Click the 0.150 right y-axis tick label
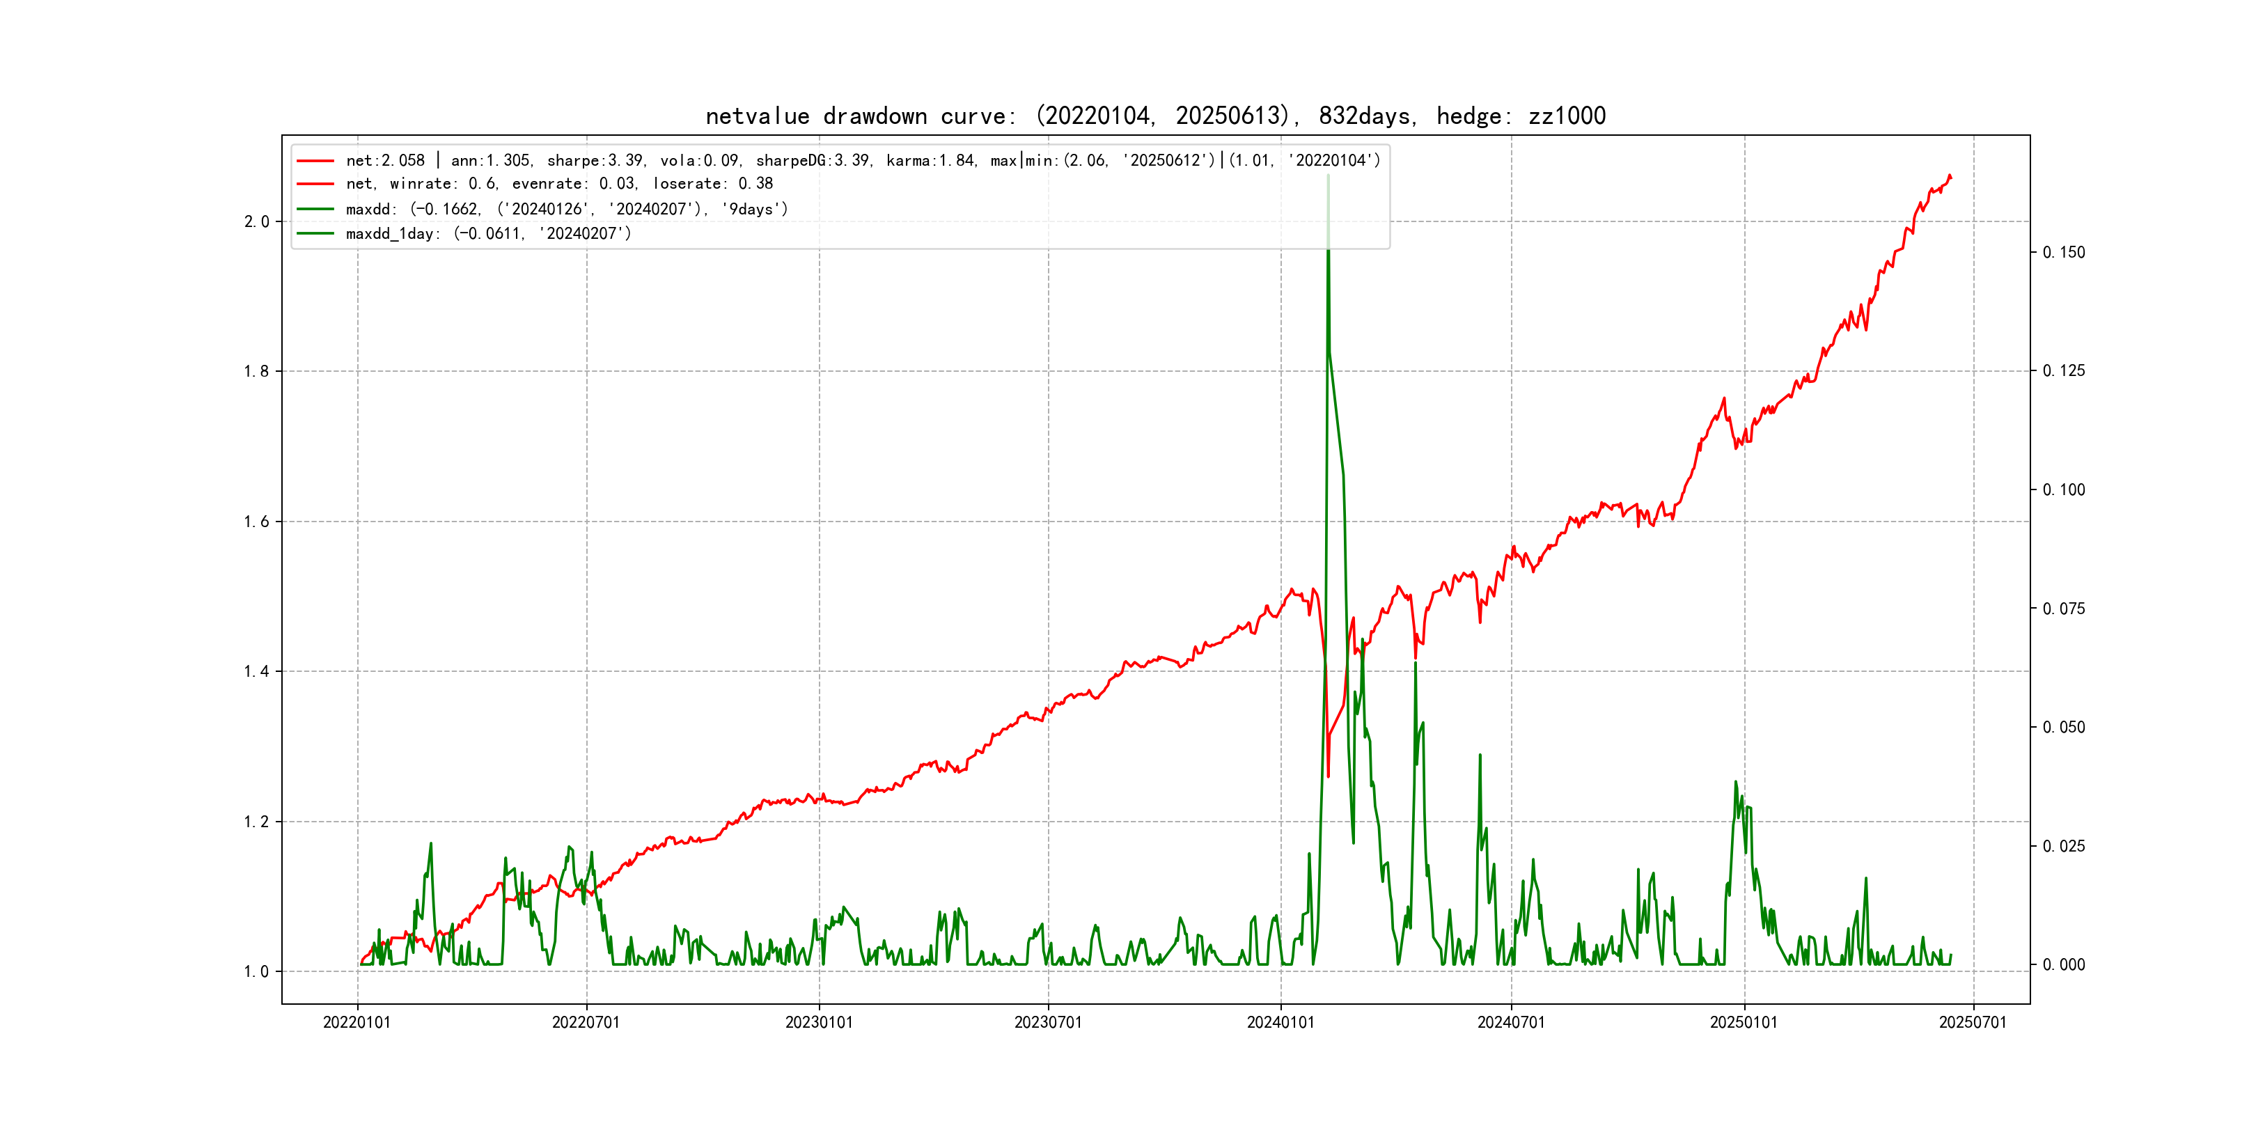Image resolution: width=2256 pixels, height=1128 pixels. pos(2063,252)
